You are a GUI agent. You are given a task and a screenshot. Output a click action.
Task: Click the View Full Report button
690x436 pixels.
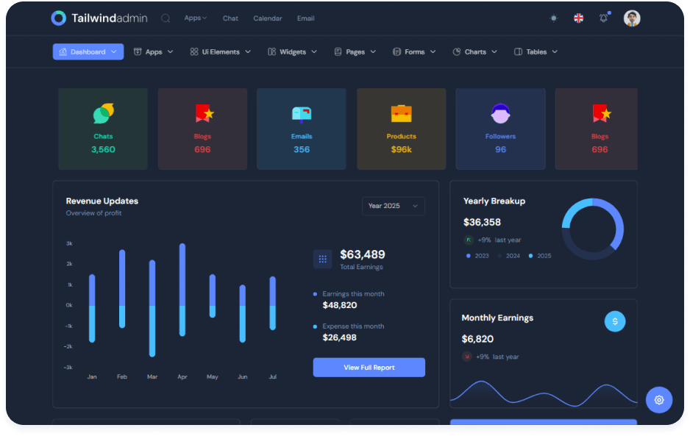point(369,368)
